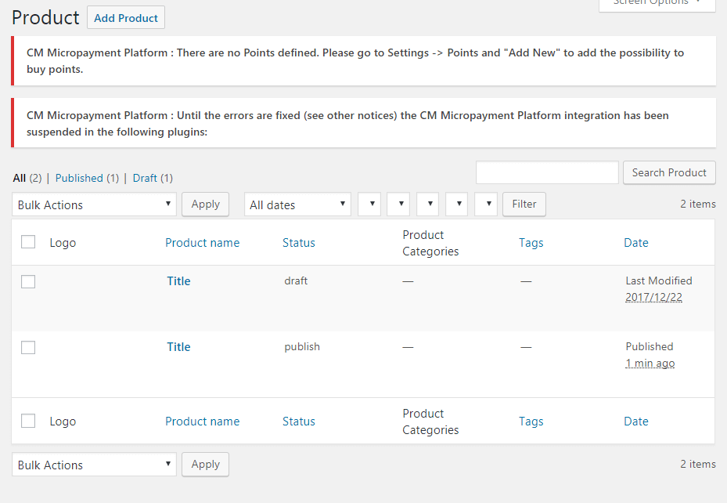Tick the select-all checkbox in table footer
The width and height of the screenshot is (727, 503).
click(28, 421)
